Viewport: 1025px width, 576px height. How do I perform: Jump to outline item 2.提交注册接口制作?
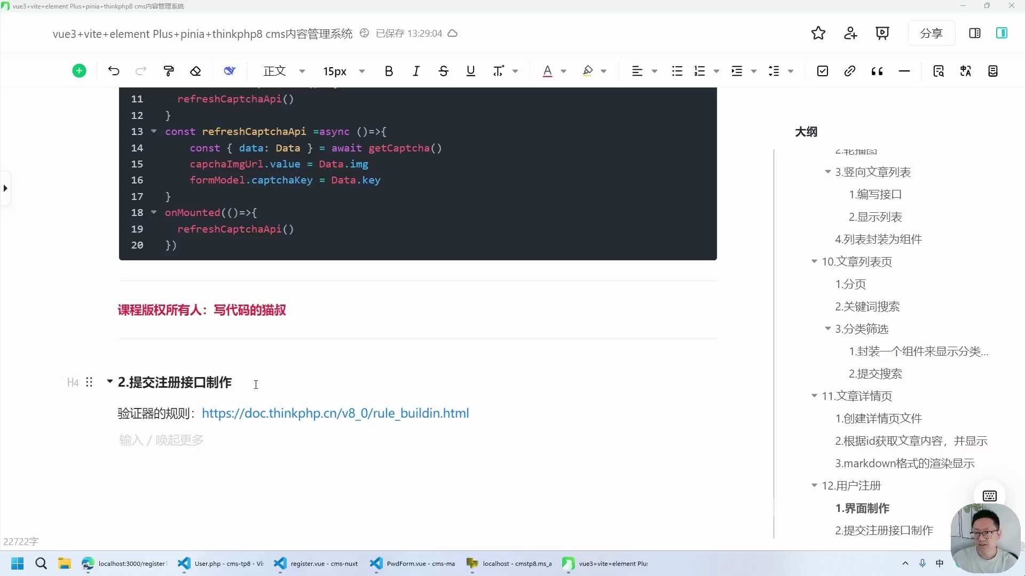pyautogui.click(x=884, y=531)
